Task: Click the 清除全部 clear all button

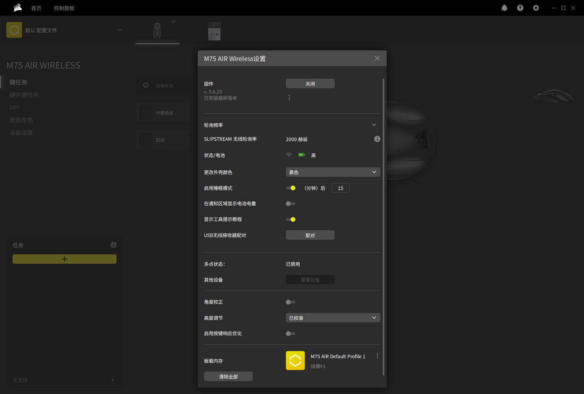Action: [x=228, y=376]
